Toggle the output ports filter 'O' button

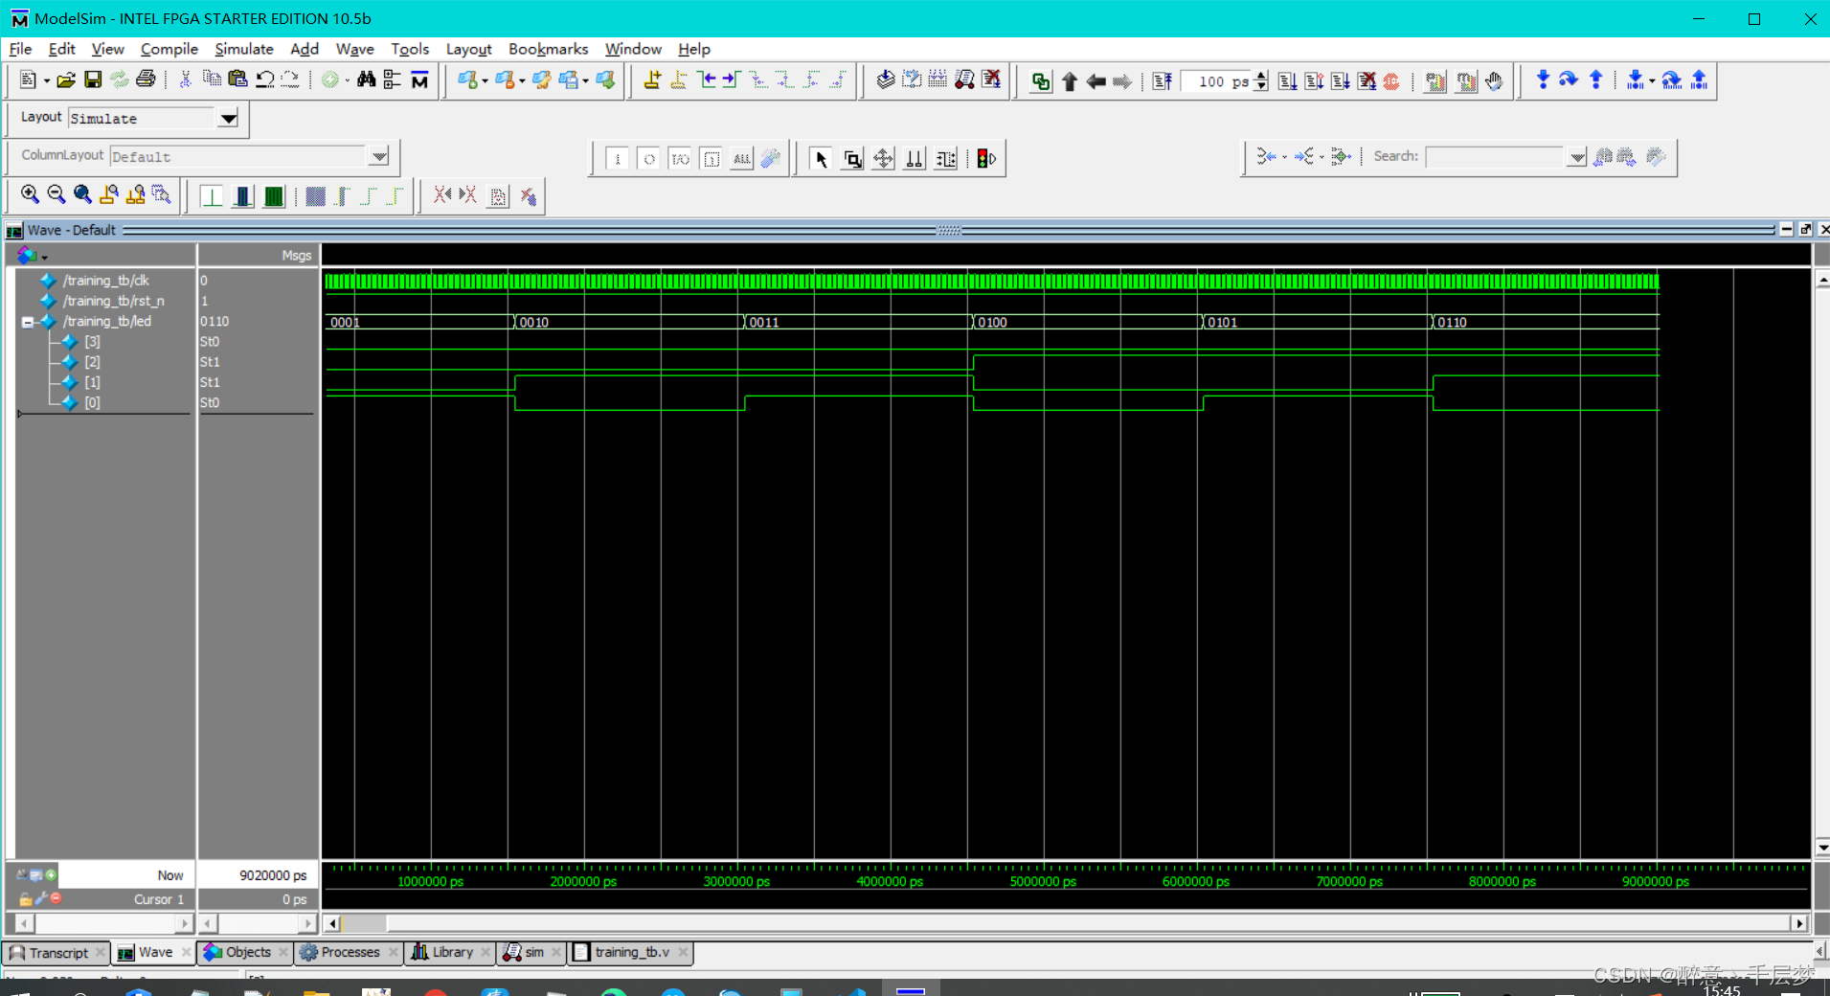(x=649, y=159)
